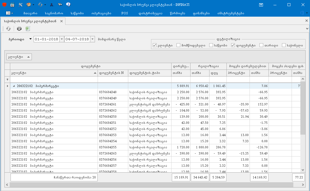Image resolution: width=310 pixels, height=191 pixels.
Task: Open the binoculars search icon
Action: 60,5
